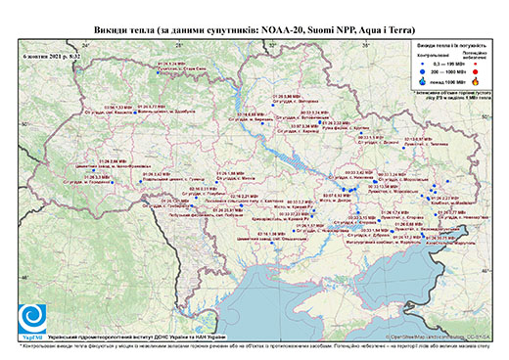
Task: Click the 28° longitude label at top
Action: click(179, 45)
